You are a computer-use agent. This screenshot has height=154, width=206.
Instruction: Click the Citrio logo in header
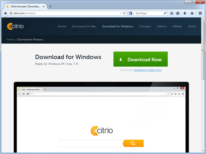pos(15,26)
